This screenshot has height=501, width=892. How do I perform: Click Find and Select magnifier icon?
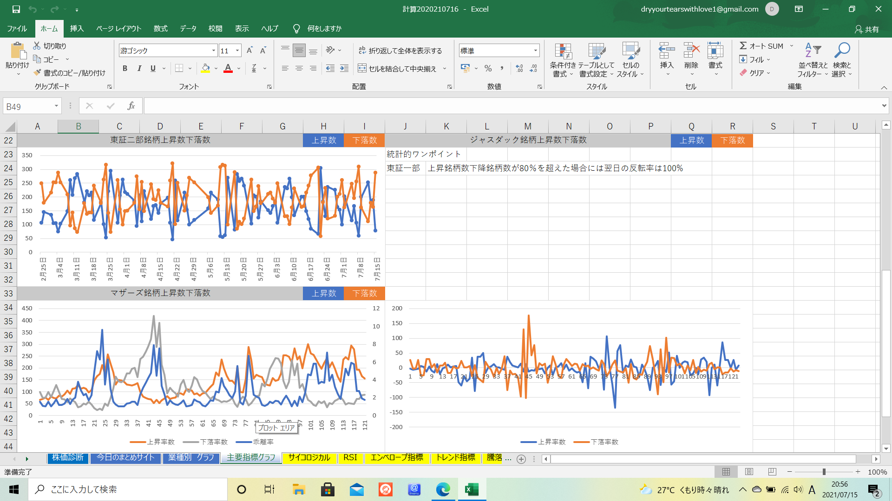842,50
